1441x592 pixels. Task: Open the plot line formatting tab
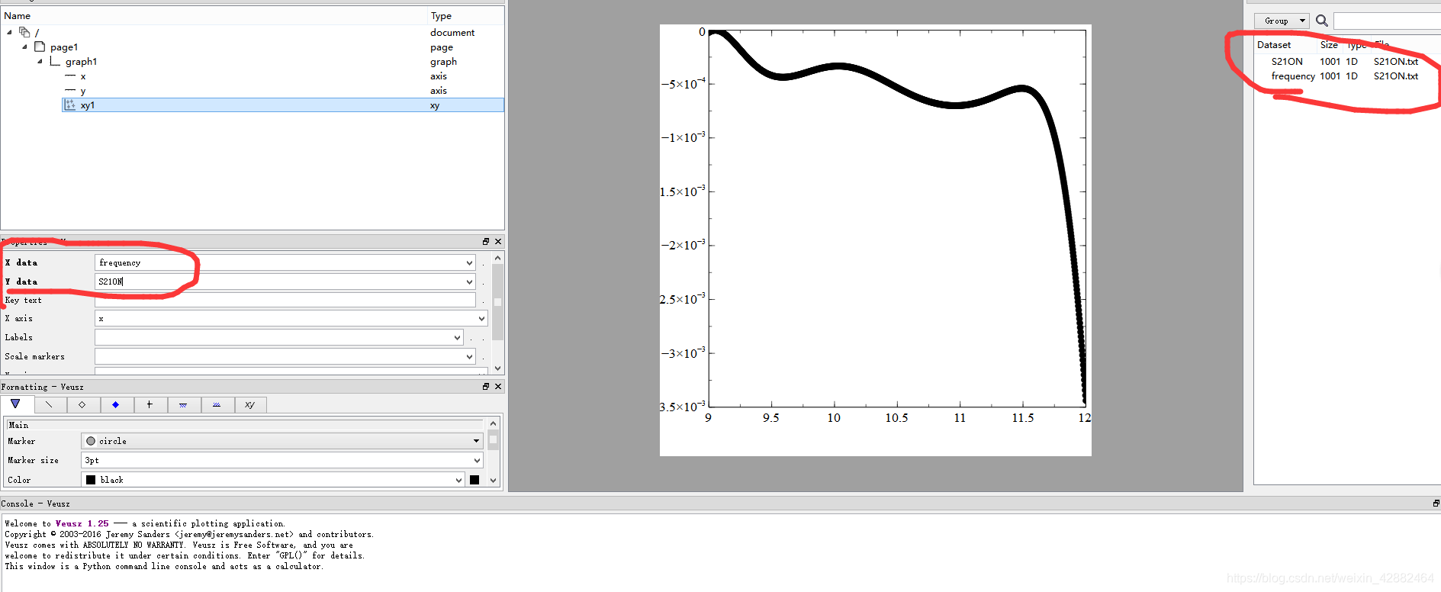point(49,404)
